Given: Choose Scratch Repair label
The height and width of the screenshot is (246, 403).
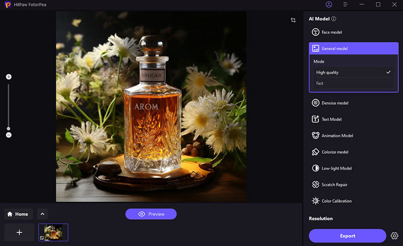Looking at the screenshot, I should pos(334,185).
